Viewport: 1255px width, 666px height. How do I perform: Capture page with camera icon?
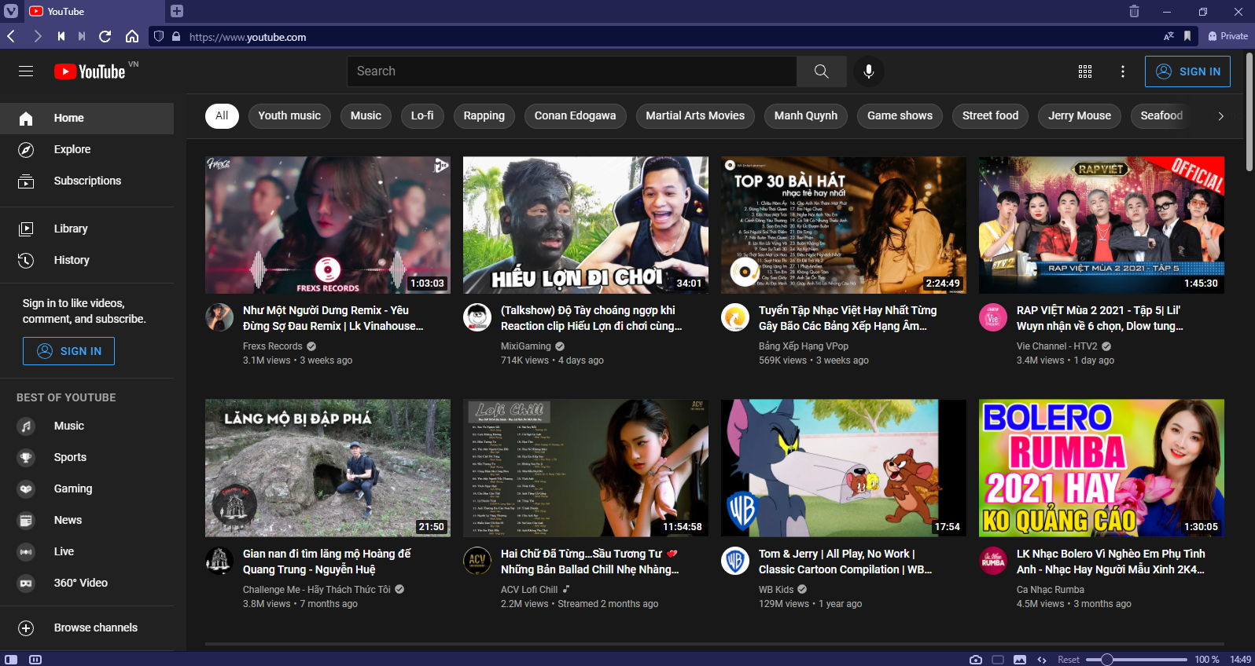pyautogui.click(x=976, y=659)
